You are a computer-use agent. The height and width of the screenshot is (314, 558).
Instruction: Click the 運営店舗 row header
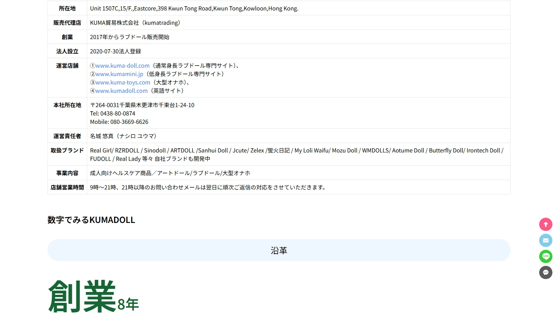coord(67,66)
